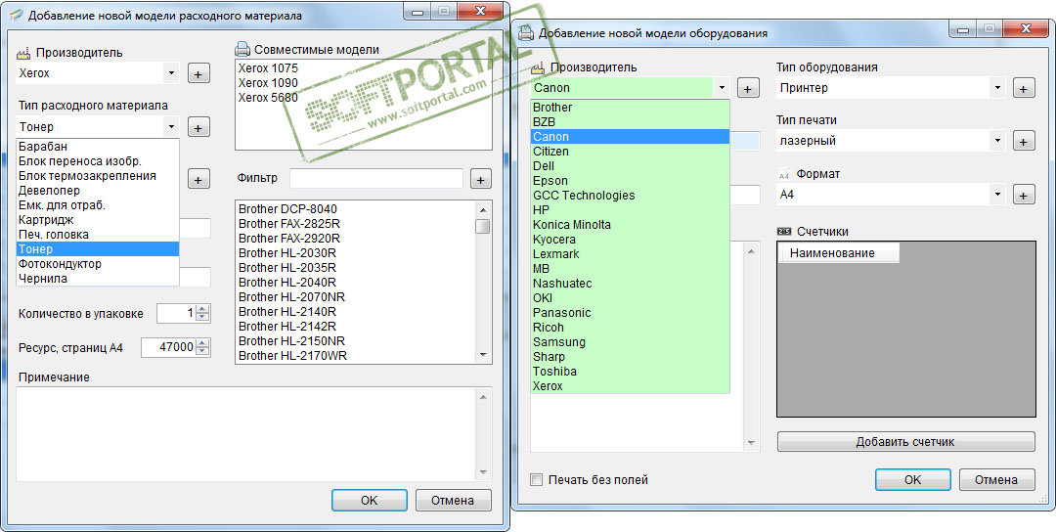Image resolution: width=1056 pixels, height=532 pixels.
Task: Click Отмена in consumable model window
Action: 453,501
